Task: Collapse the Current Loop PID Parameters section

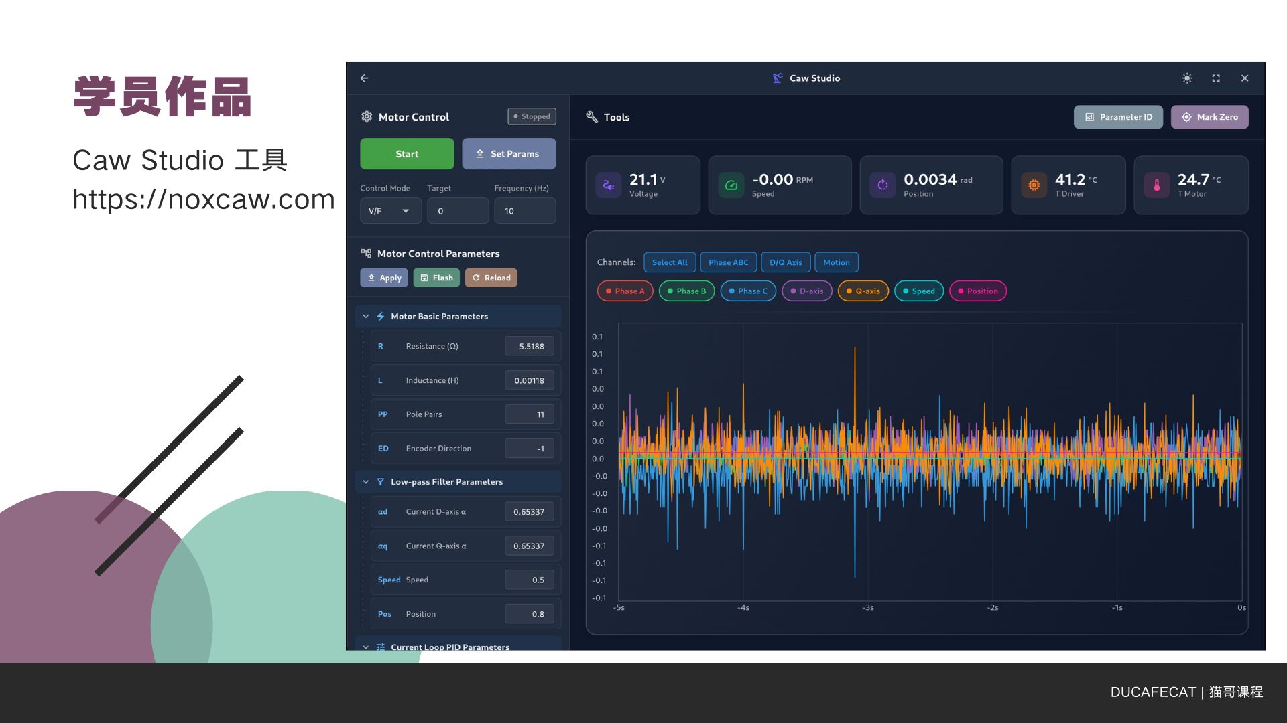Action: coord(366,647)
